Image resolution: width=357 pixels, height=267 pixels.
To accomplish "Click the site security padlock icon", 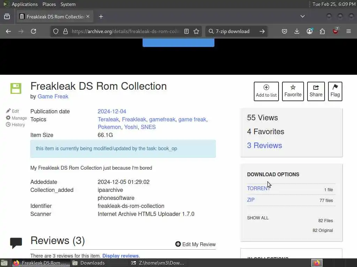I will click(x=66, y=31).
